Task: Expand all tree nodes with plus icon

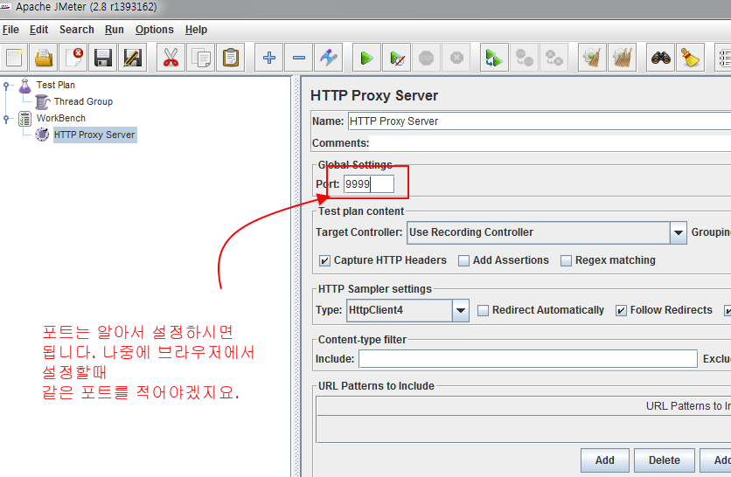Action: [269, 59]
